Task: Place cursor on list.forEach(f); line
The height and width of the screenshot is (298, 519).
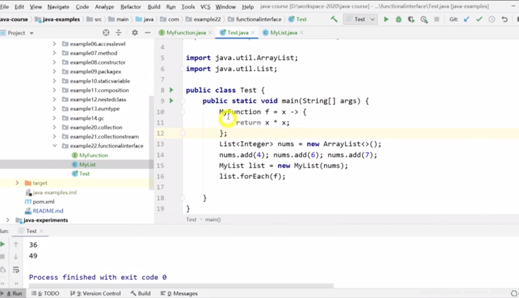Action: [252, 176]
